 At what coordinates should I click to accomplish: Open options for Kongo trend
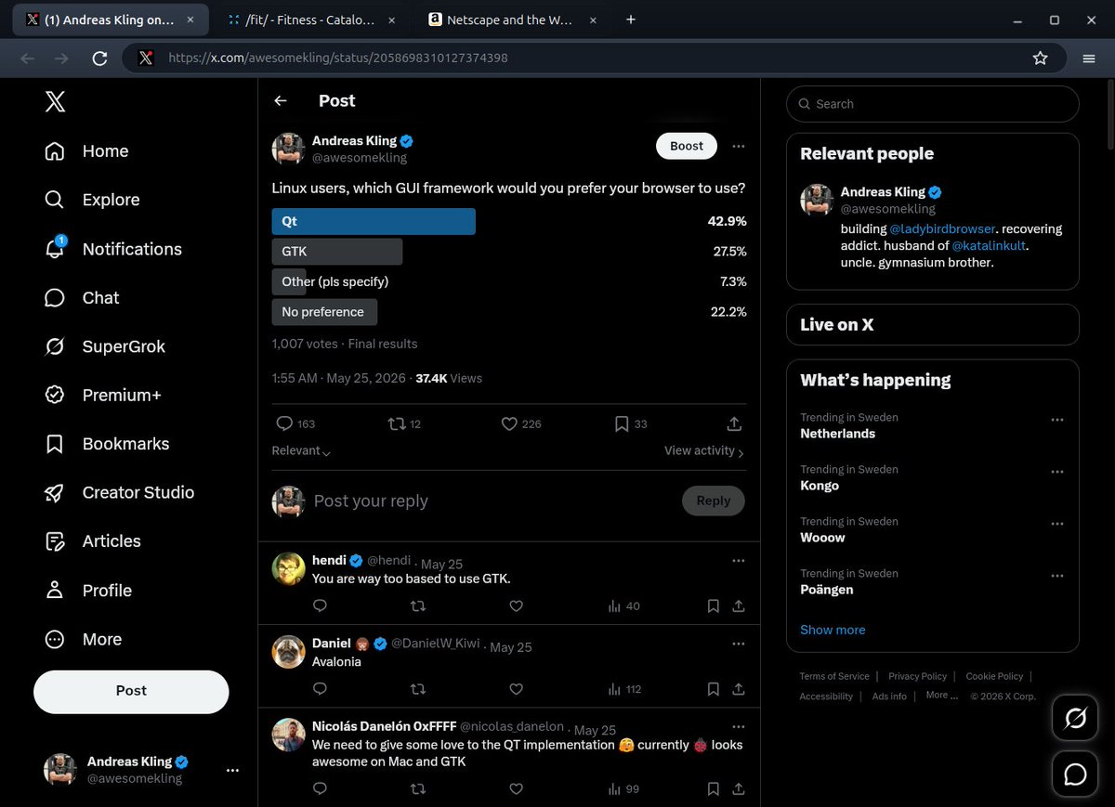pos(1057,472)
